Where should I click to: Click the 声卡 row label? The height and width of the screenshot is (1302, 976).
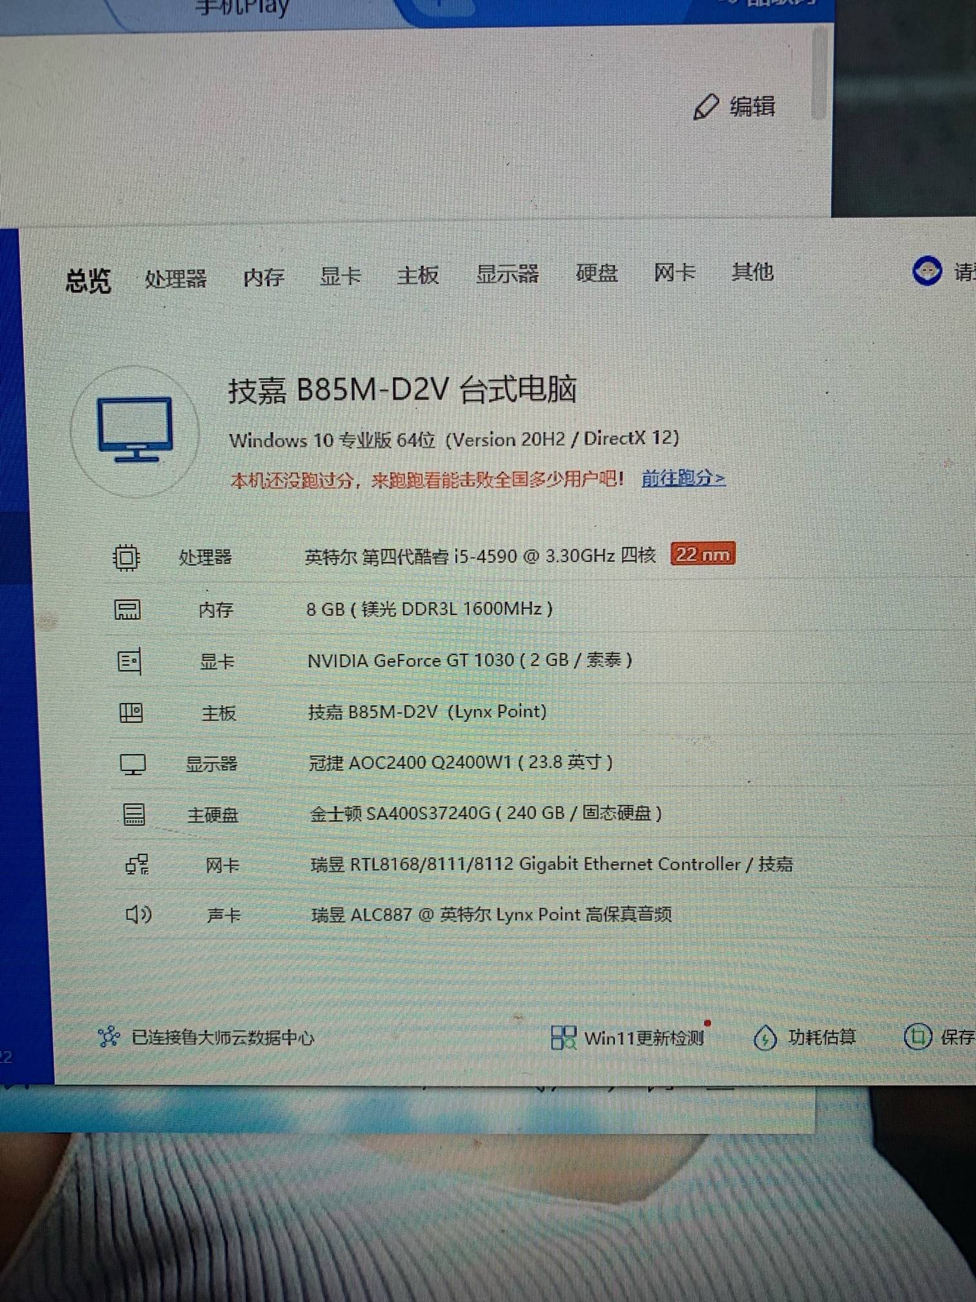(x=223, y=915)
